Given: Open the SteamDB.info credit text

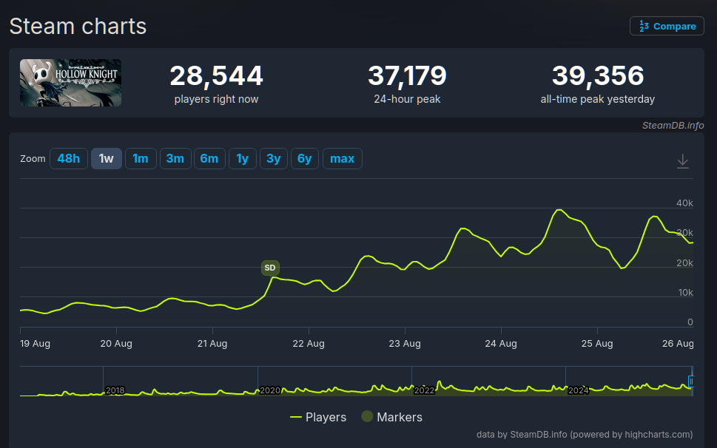Looking at the screenshot, I should [x=673, y=125].
